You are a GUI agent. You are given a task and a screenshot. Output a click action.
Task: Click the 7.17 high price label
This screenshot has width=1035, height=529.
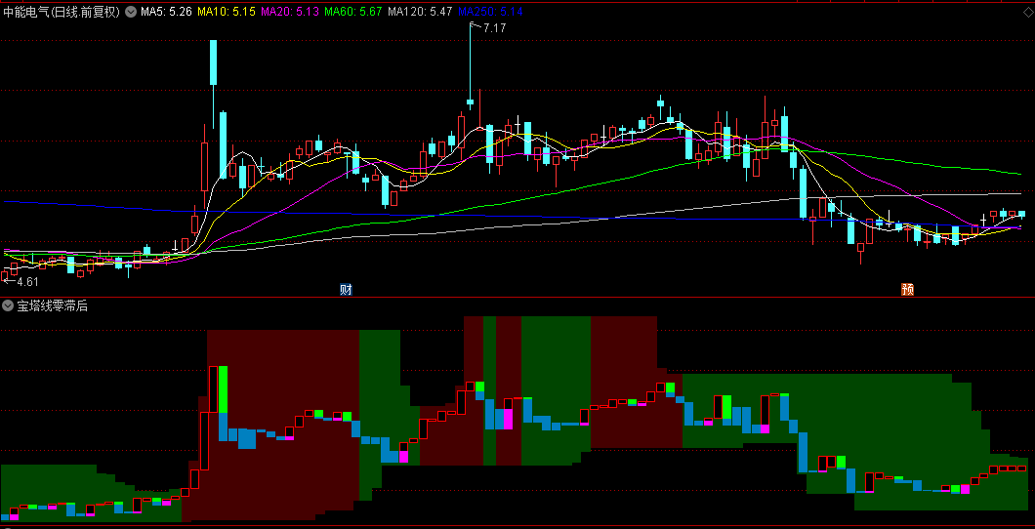point(494,27)
